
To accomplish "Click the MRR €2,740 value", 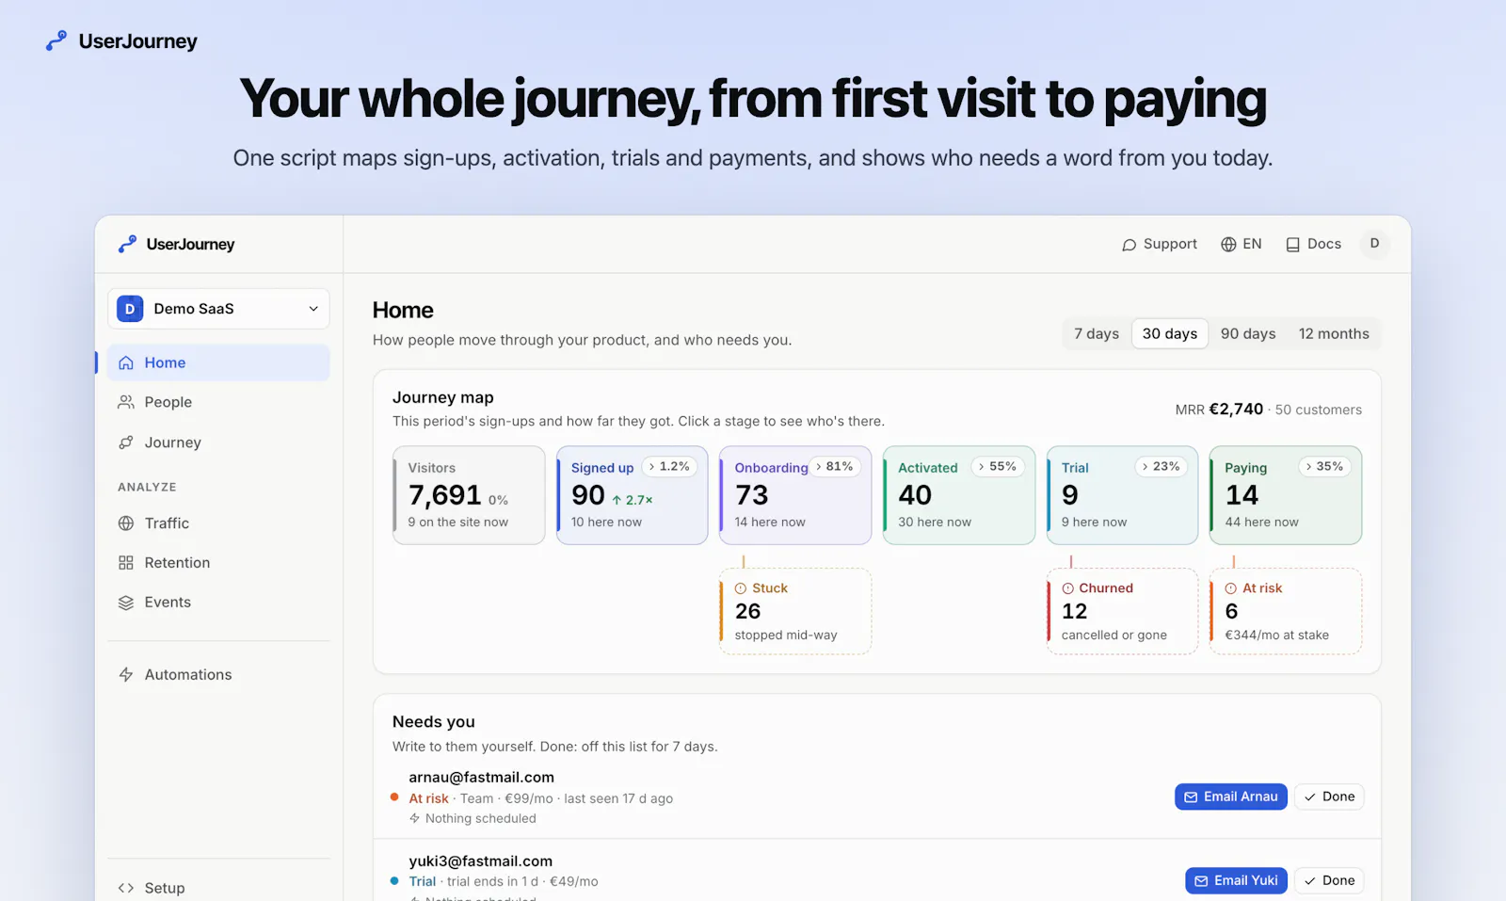I will click(x=1236, y=410).
